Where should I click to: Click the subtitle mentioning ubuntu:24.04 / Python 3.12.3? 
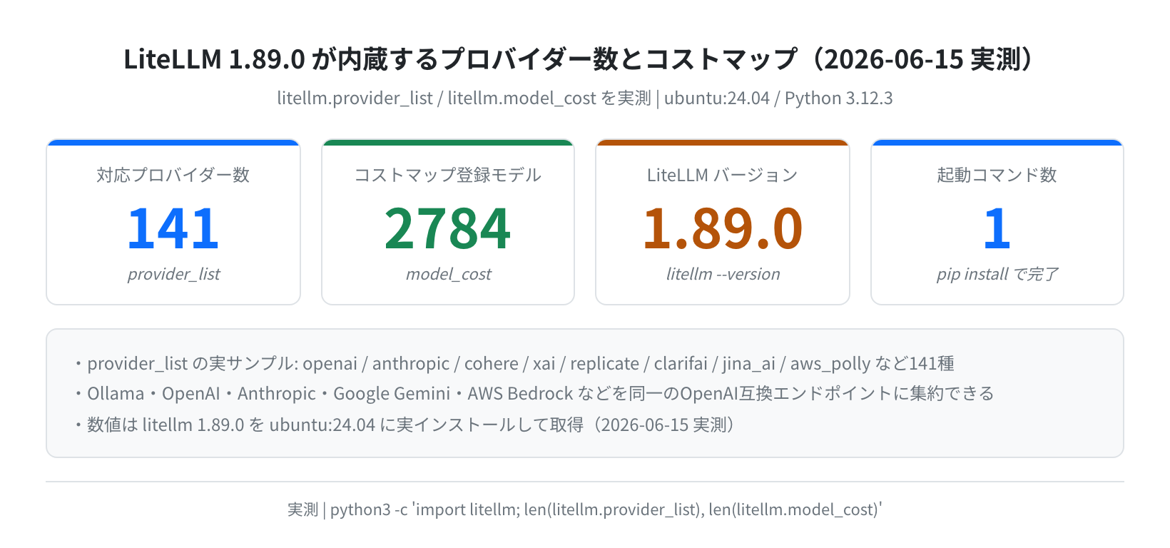(584, 98)
